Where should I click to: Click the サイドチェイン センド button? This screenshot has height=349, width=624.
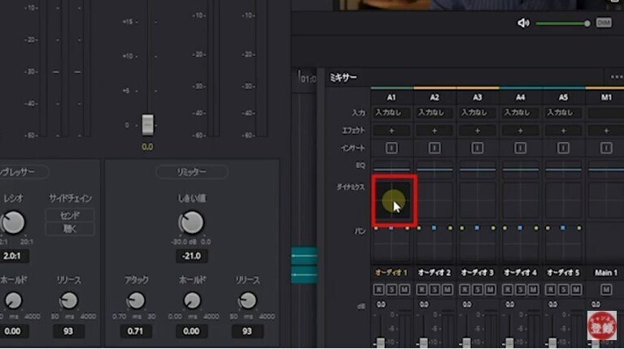pos(70,215)
